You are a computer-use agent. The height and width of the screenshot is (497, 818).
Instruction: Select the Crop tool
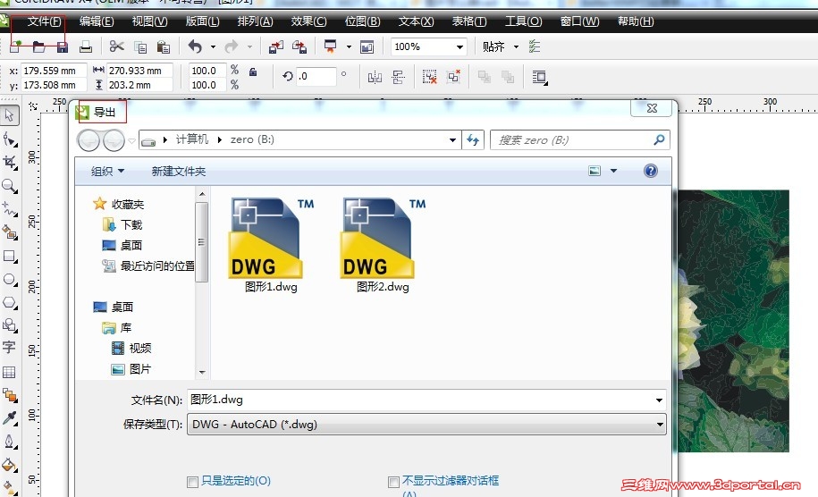[10, 162]
